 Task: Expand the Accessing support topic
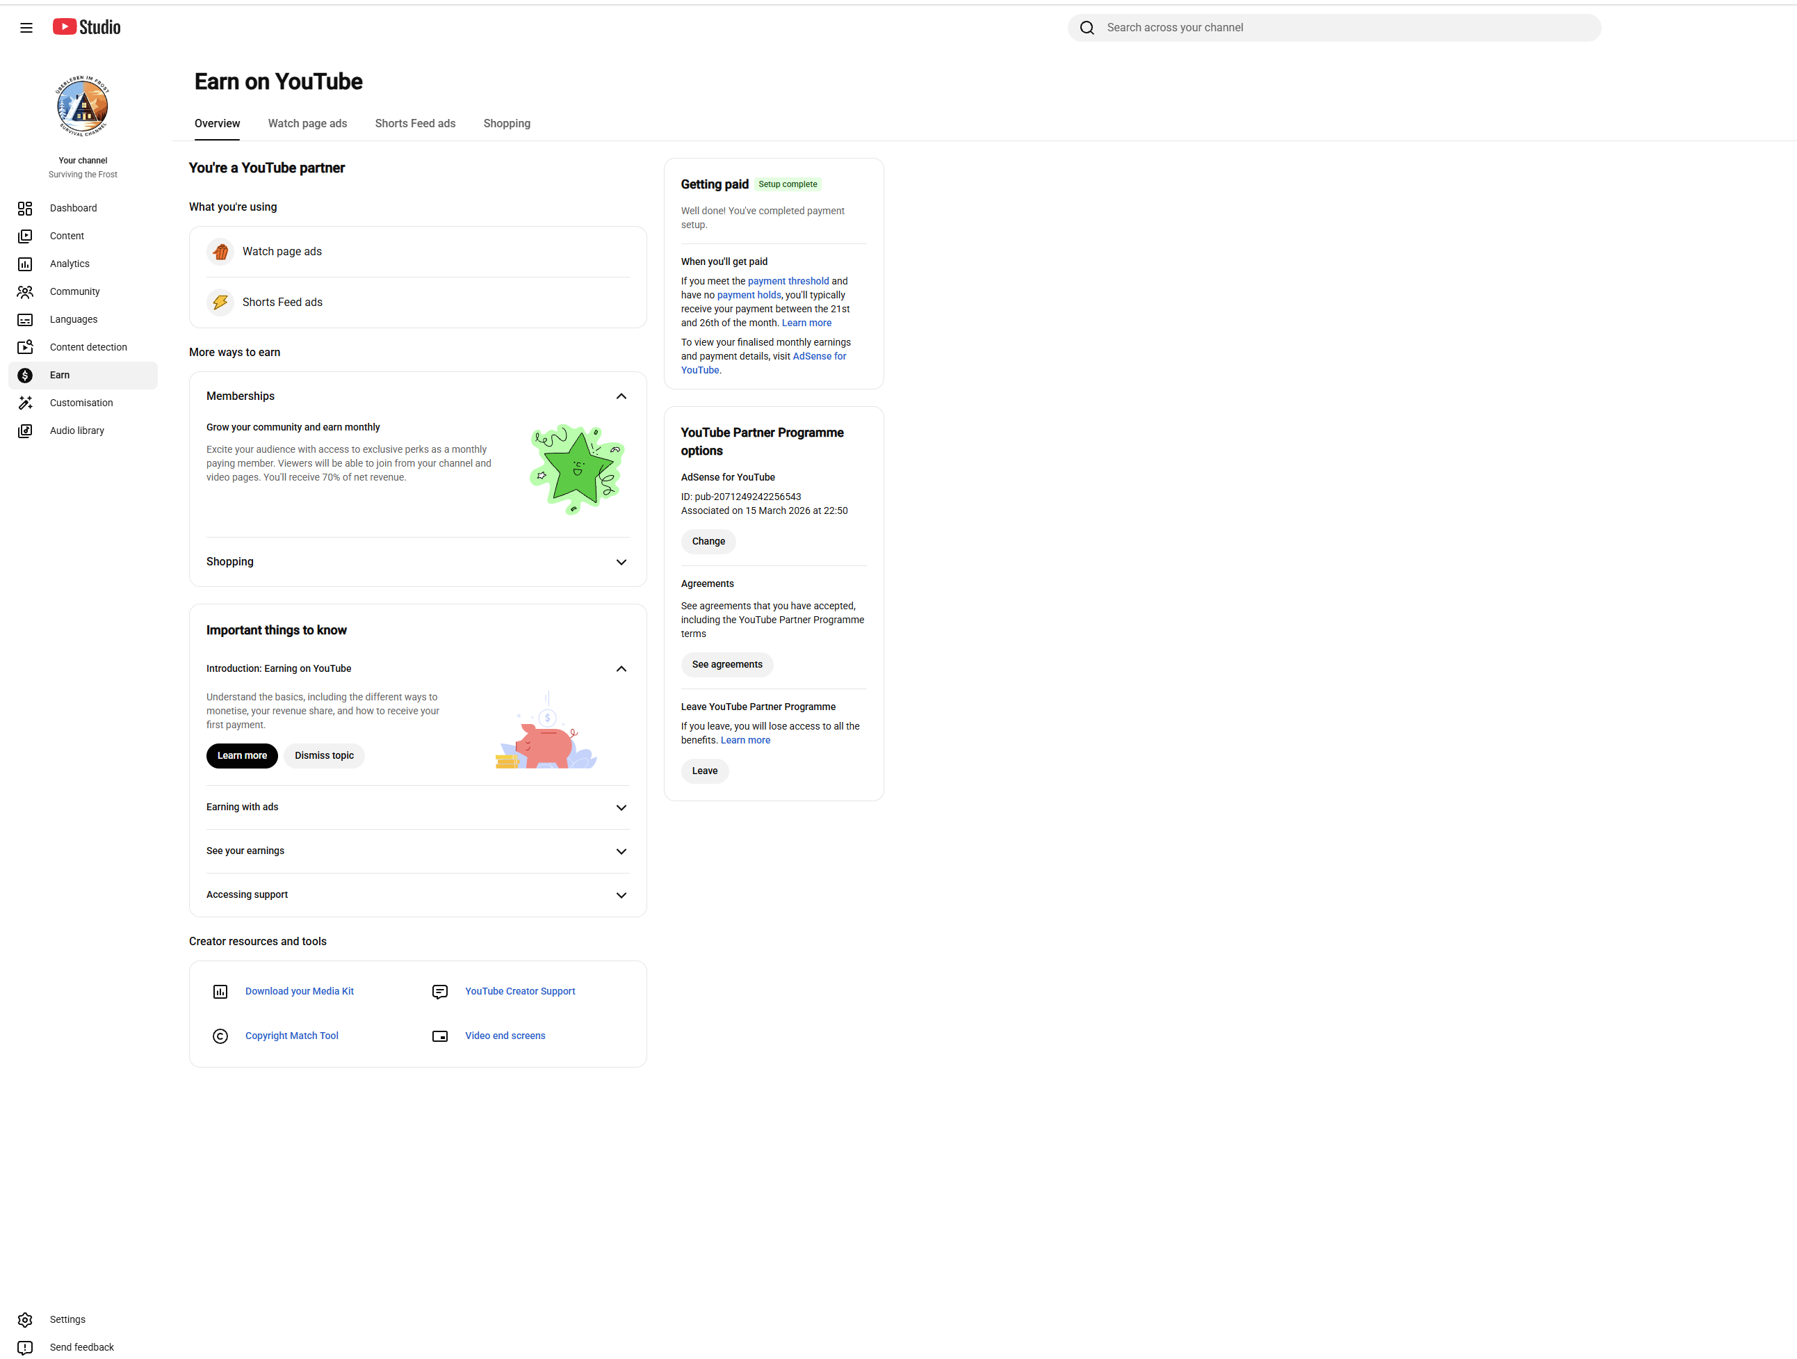click(x=621, y=895)
